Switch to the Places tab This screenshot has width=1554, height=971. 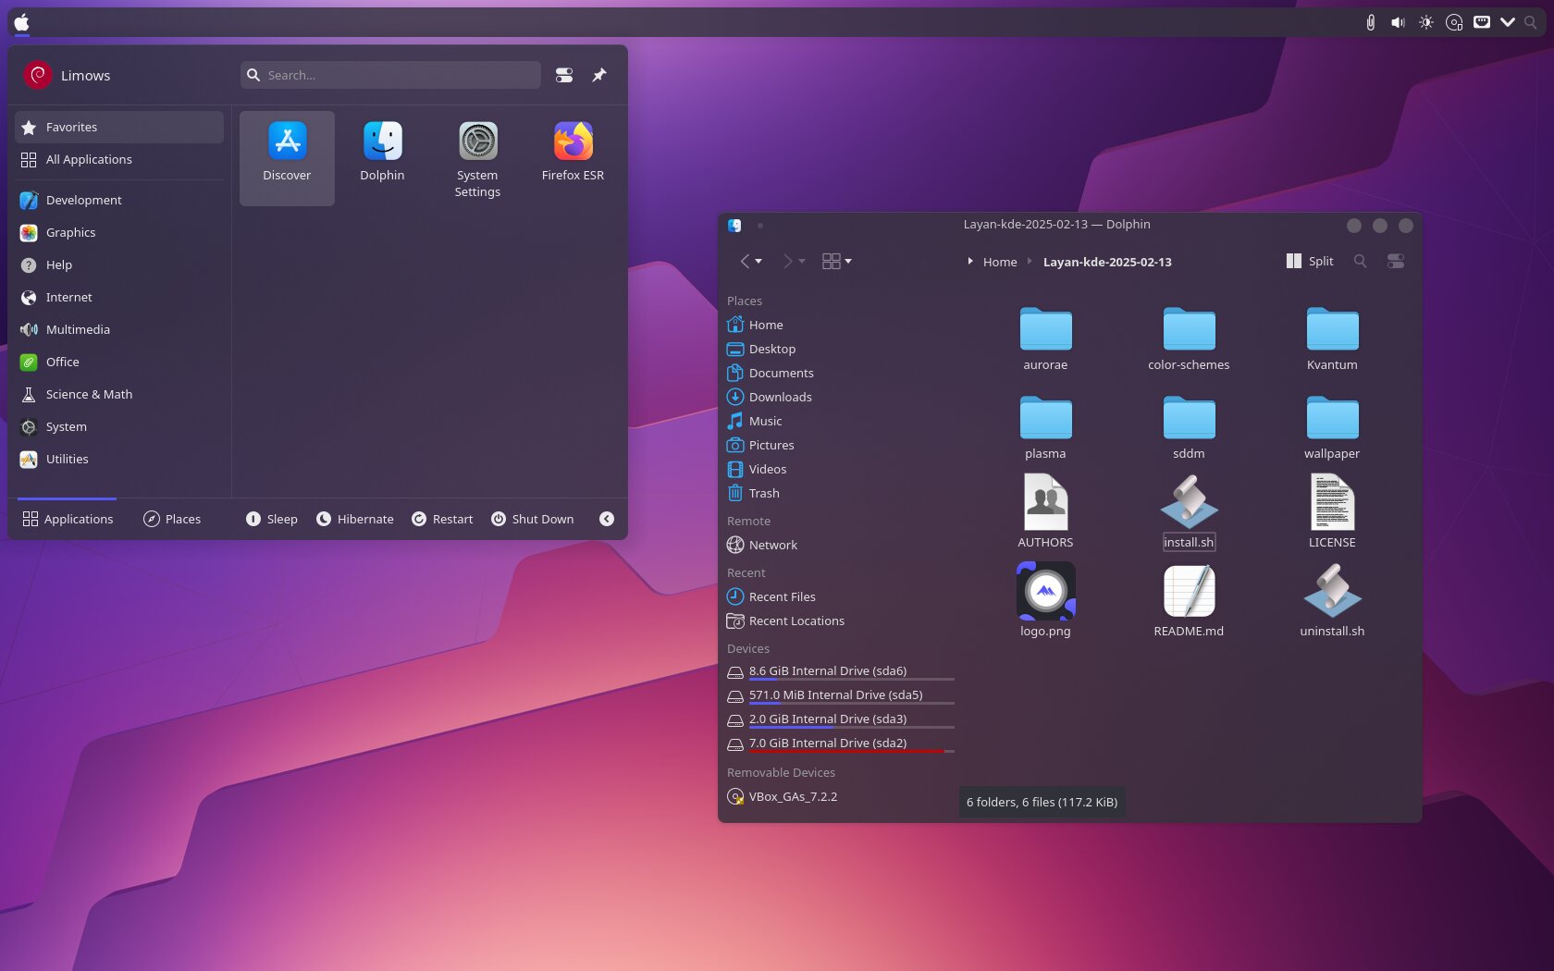tap(172, 519)
